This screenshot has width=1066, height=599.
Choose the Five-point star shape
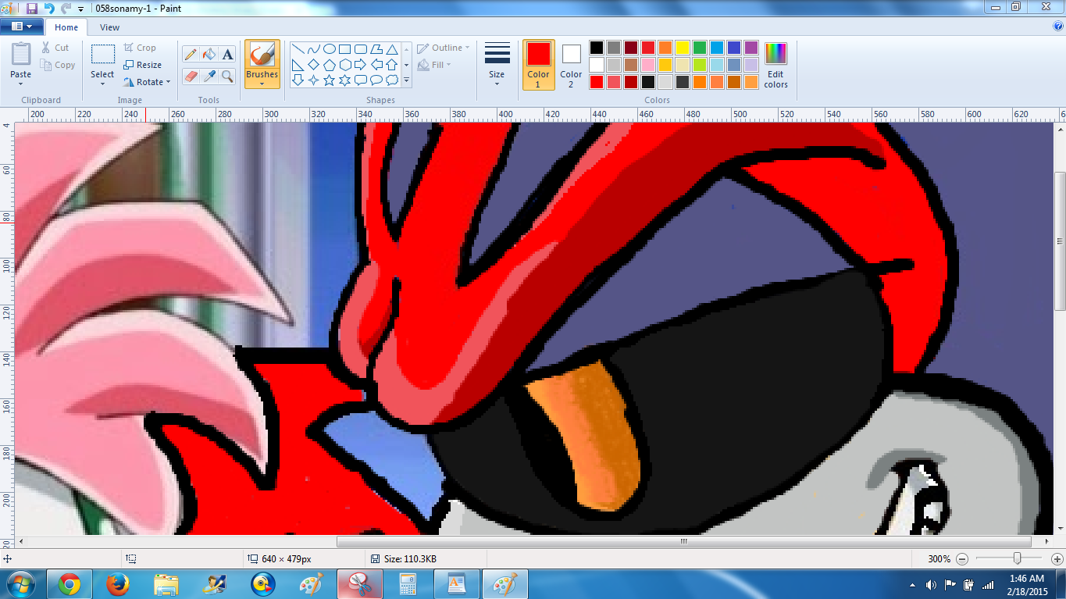coord(329,80)
